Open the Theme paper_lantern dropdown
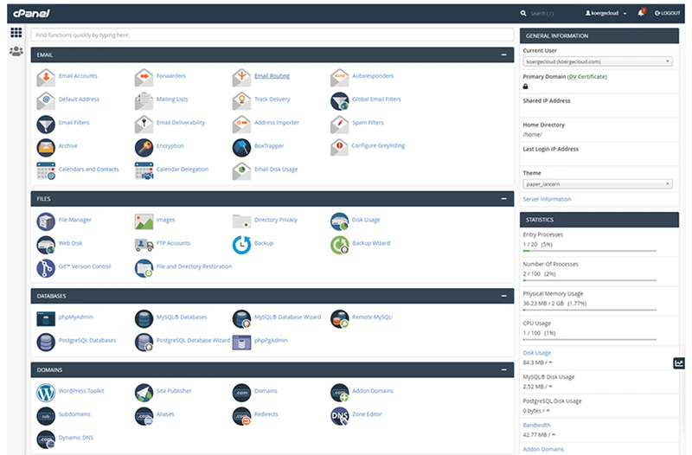The image size is (692, 455). tap(598, 184)
